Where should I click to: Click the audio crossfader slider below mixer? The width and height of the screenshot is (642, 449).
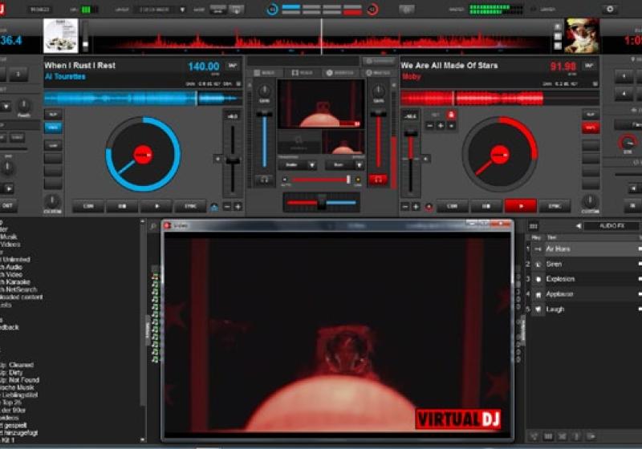tap(321, 203)
